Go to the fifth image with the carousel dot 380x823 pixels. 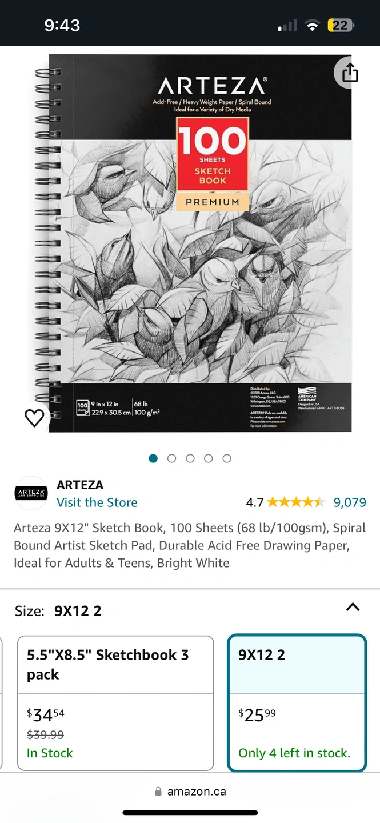pyautogui.click(x=227, y=458)
